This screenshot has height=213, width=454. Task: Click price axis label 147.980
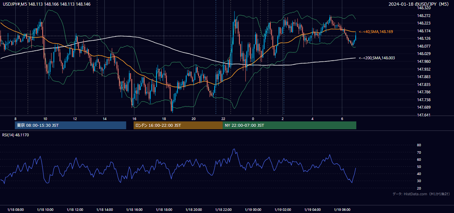424,61
